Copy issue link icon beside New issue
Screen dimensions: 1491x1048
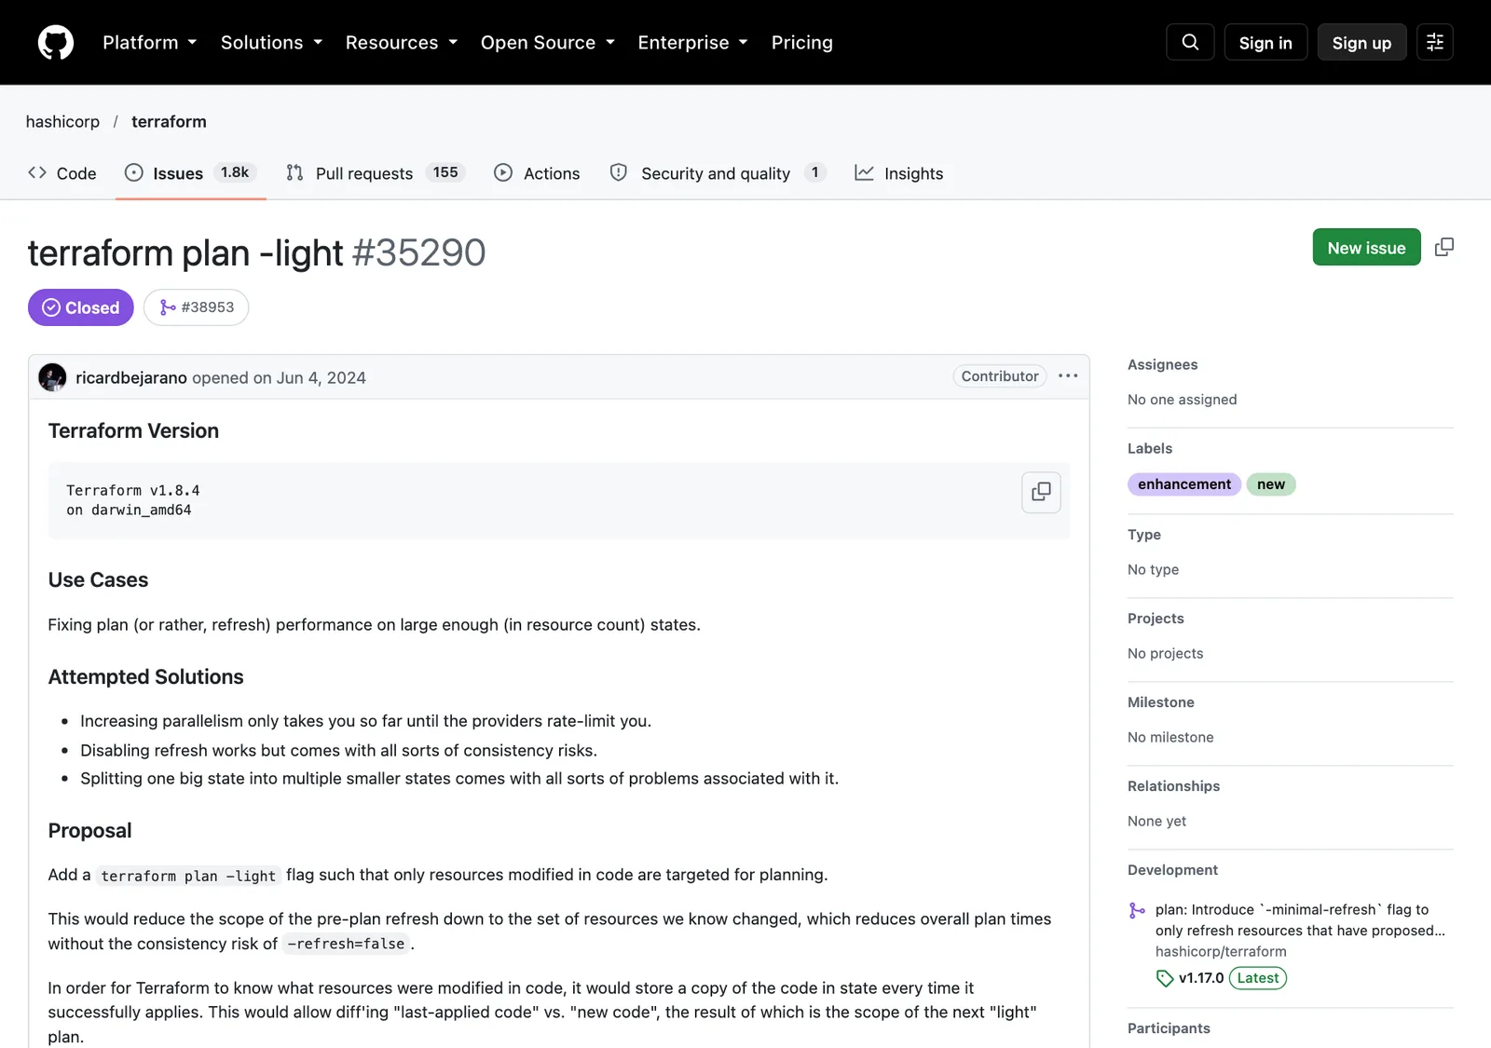1444,247
